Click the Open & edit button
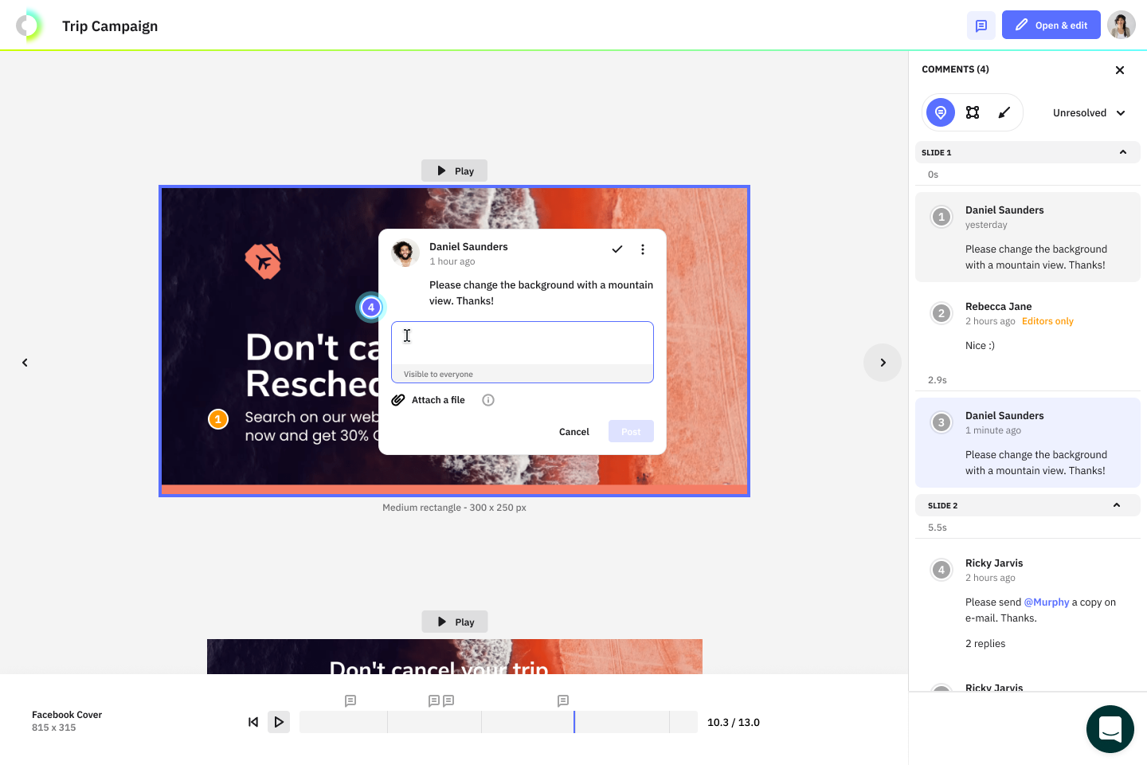This screenshot has width=1147, height=765. click(1051, 25)
